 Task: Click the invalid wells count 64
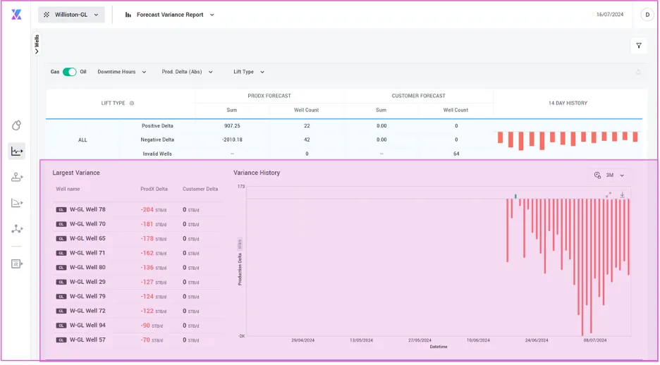pos(456,154)
